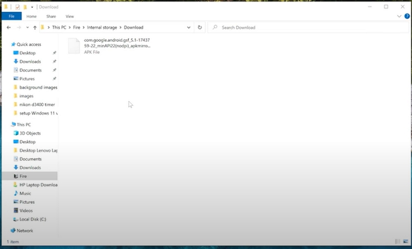Expand the recent locations dropdown arrow
The image size is (412, 249).
(27, 27)
